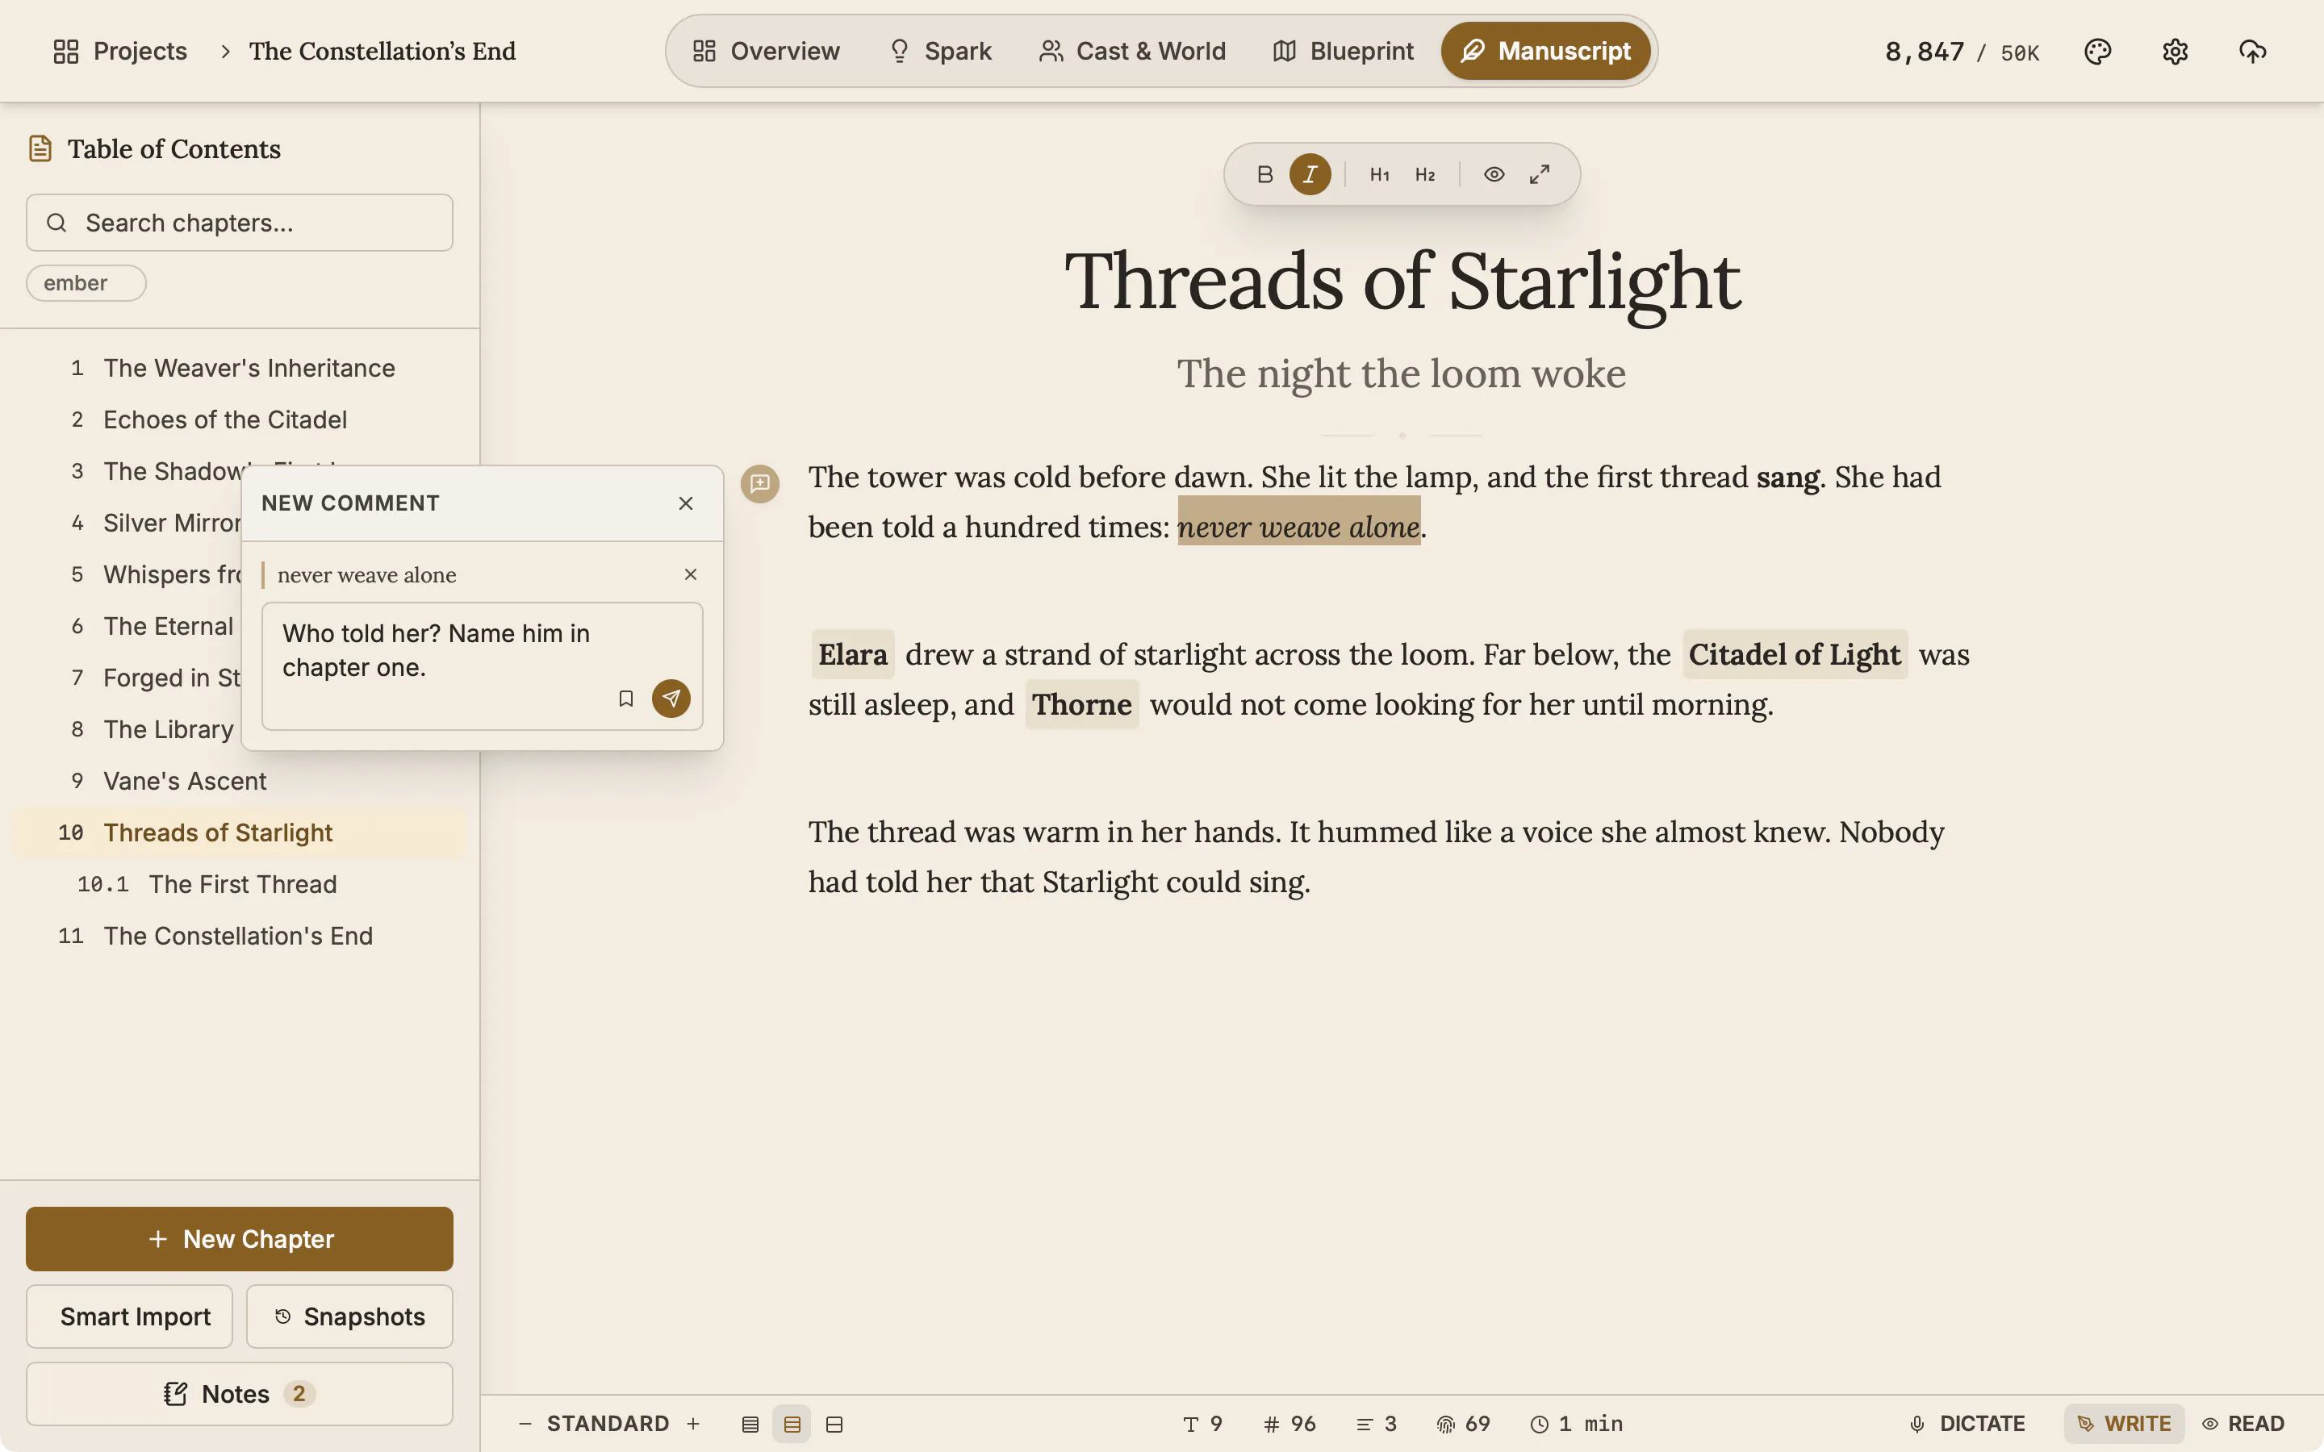Toggle preview eye icon in editor toolbar
2324x1452 pixels.
click(1494, 173)
